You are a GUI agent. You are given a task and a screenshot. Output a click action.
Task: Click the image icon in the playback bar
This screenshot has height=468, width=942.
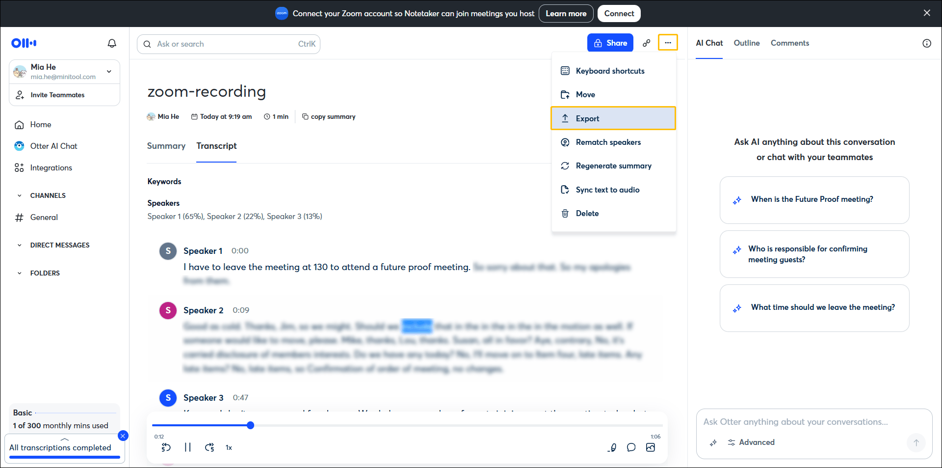[x=651, y=447]
